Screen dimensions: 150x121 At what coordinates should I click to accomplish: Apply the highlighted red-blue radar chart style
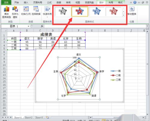point(79,11)
